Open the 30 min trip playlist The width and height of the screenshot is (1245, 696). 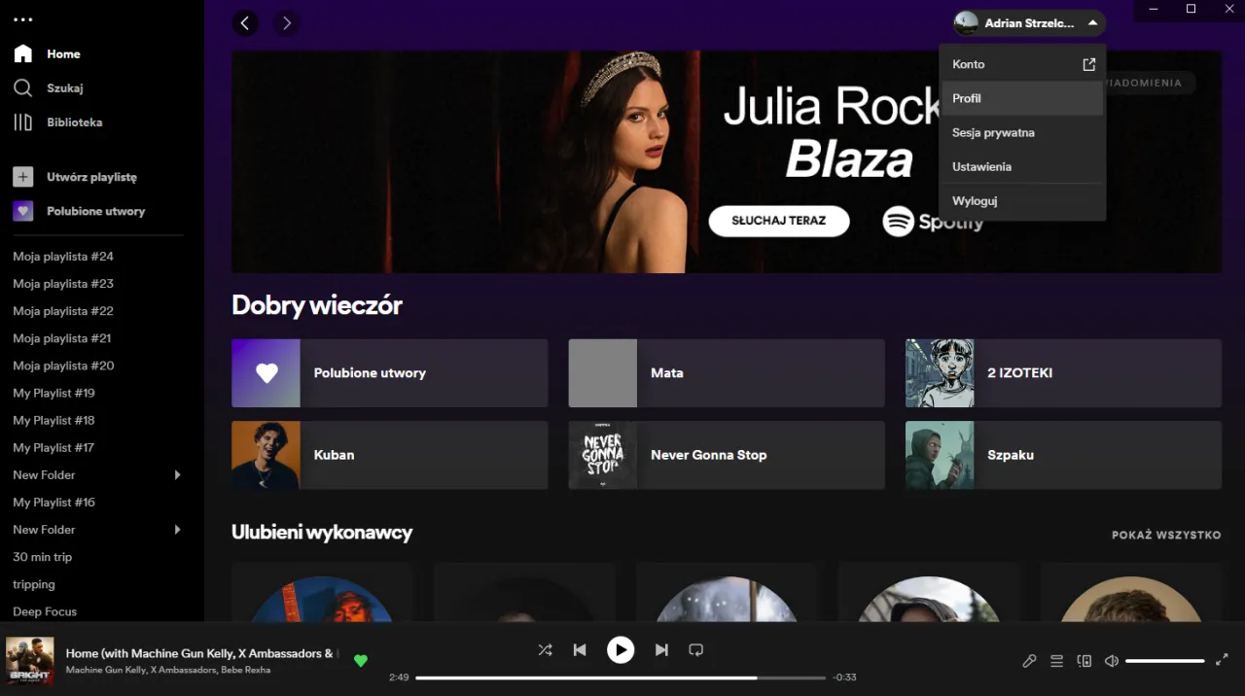tap(42, 557)
